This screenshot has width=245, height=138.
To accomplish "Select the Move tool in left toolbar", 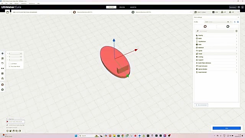I will coord(3,54).
